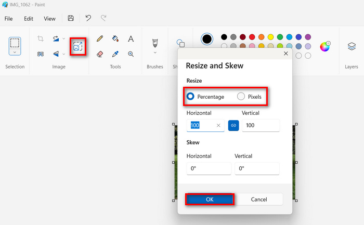Select the Percentage resize option
The height and width of the screenshot is (225, 364).
(190, 96)
